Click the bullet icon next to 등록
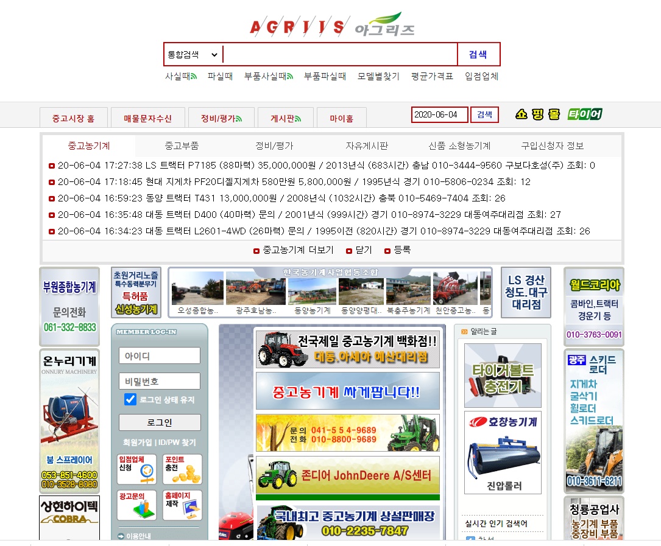661x546 pixels. click(387, 251)
